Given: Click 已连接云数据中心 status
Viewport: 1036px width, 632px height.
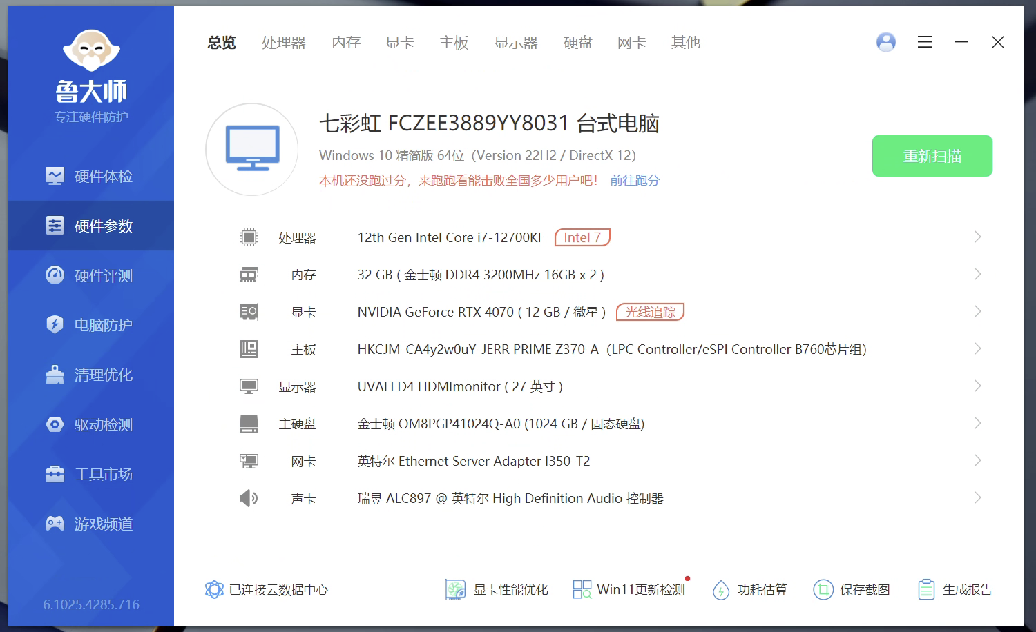Looking at the screenshot, I should tap(267, 589).
